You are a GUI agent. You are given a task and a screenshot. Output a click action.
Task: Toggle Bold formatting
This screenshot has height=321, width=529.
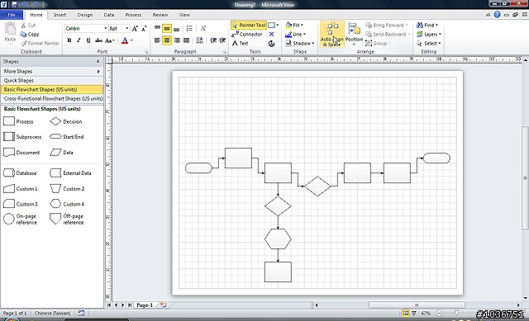point(69,40)
